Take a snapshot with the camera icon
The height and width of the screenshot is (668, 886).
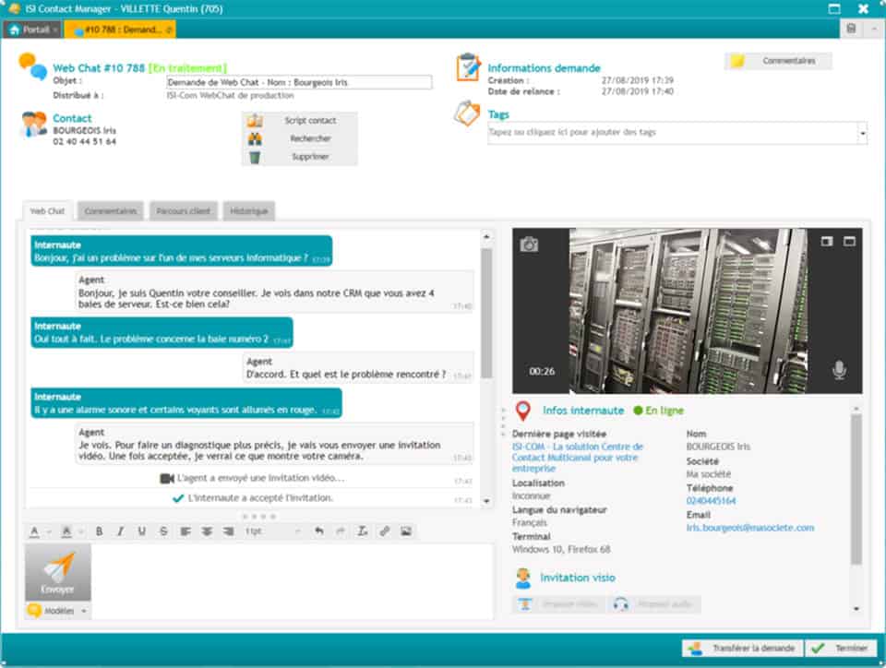(x=529, y=245)
